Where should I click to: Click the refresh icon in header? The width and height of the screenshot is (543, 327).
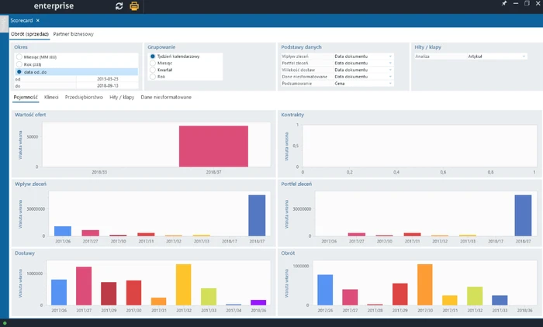click(119, 6)
